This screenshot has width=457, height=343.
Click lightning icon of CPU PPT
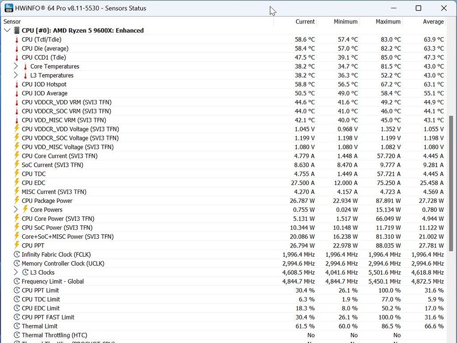(17, 245)
